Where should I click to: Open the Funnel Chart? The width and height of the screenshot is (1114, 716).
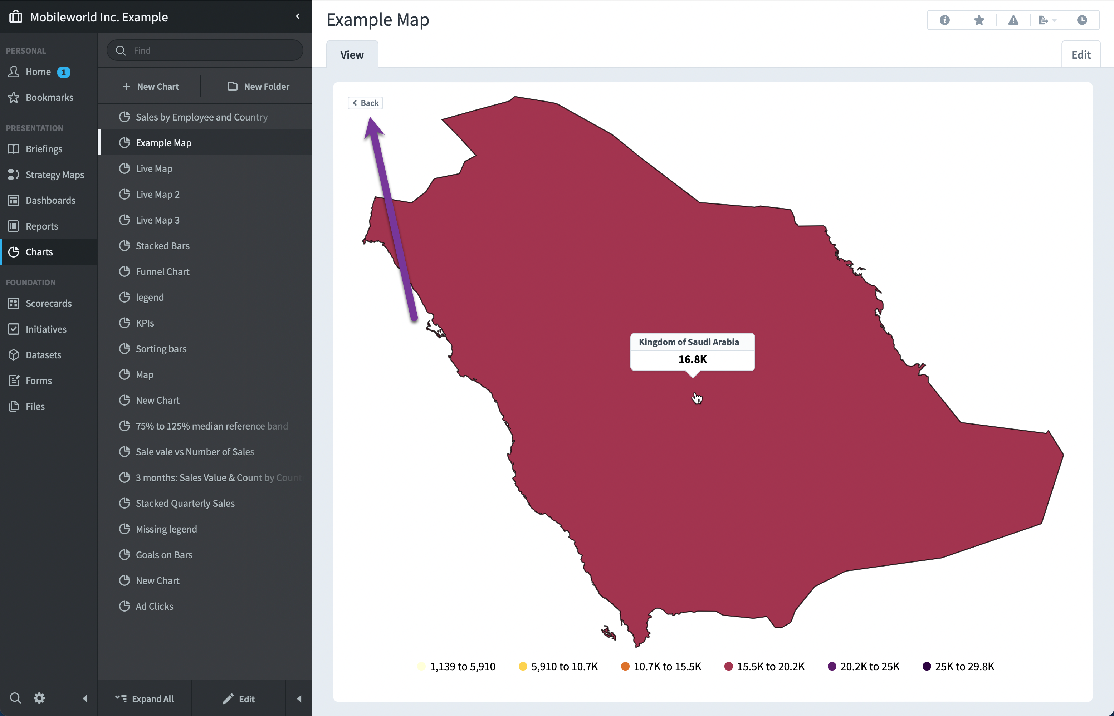tap(205, 271)
